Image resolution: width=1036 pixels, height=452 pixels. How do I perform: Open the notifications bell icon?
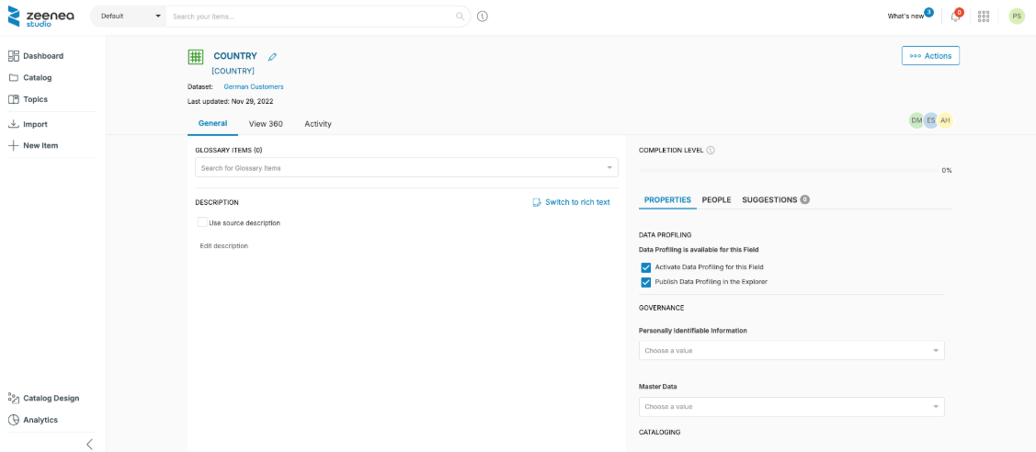pyautogui.click(x=956, y=17)
